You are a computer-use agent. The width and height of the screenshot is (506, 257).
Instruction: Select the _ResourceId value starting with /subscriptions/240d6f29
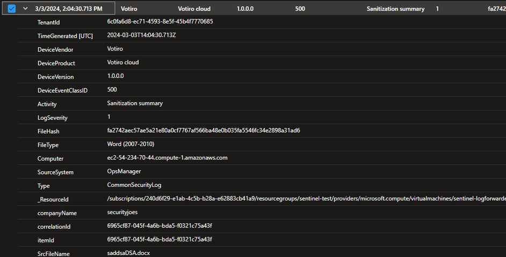(306, 199)
